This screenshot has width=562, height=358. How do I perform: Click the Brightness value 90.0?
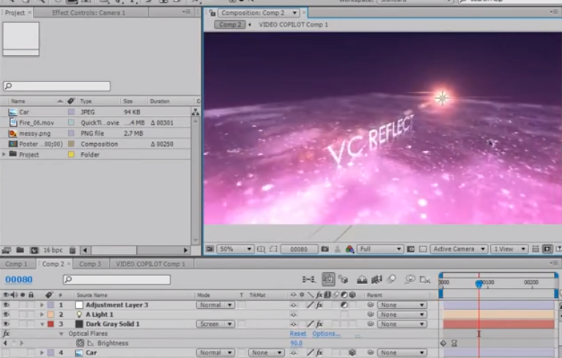tap(297, 343)
